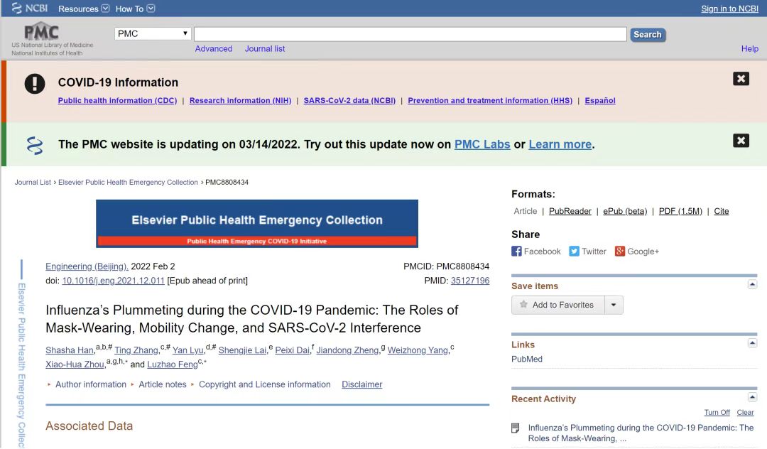
Task: Share article via Twitter icon
Action: 575,251
